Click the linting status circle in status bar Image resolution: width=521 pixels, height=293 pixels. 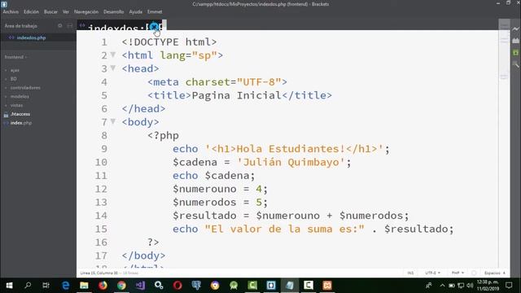tap(474, 273)
